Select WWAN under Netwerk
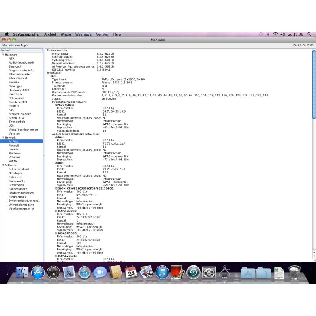316x316 pixels. [13, 161]
